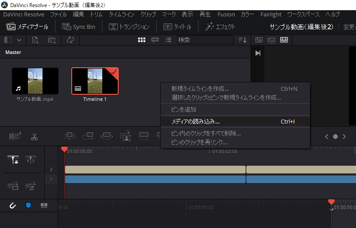The height and width of the screenshot is (228, 356).
Task: Click the place on top icon
Action: [144, 136]
